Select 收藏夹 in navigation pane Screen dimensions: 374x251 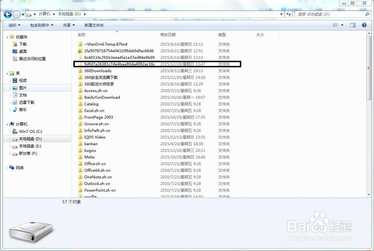(22, 37)
